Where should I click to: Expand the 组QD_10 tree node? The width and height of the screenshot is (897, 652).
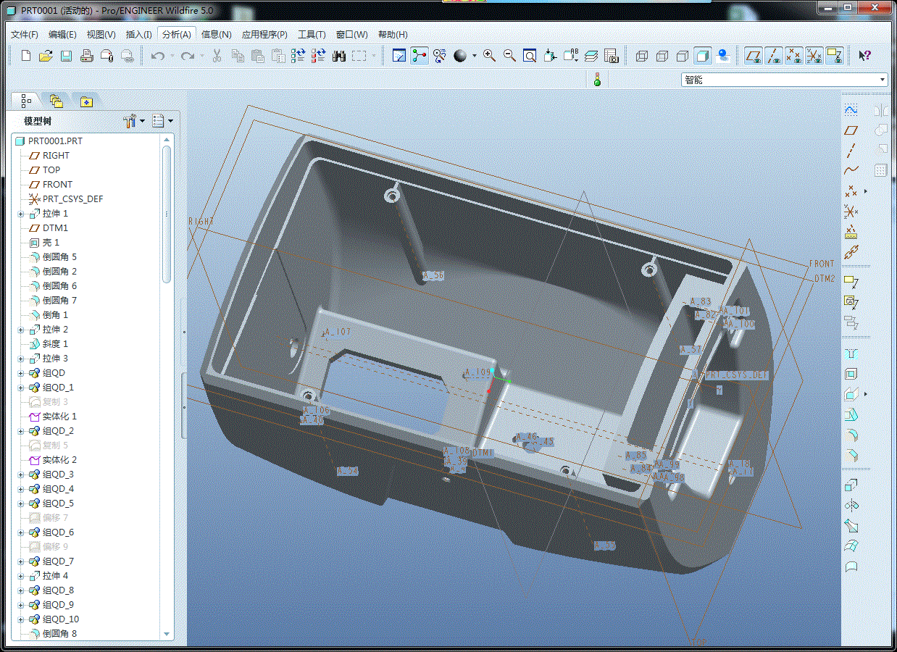(21, 619)
